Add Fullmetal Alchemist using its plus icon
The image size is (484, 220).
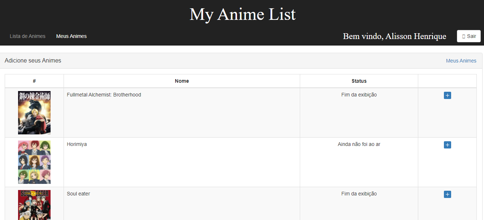[448, 95]
